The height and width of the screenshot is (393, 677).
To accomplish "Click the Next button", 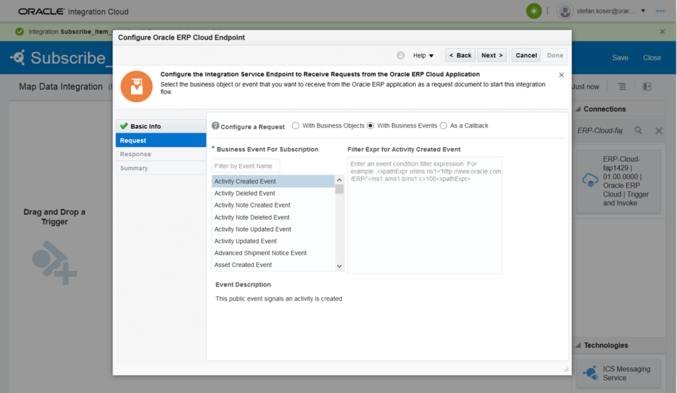I will click(x=492, y=55).
